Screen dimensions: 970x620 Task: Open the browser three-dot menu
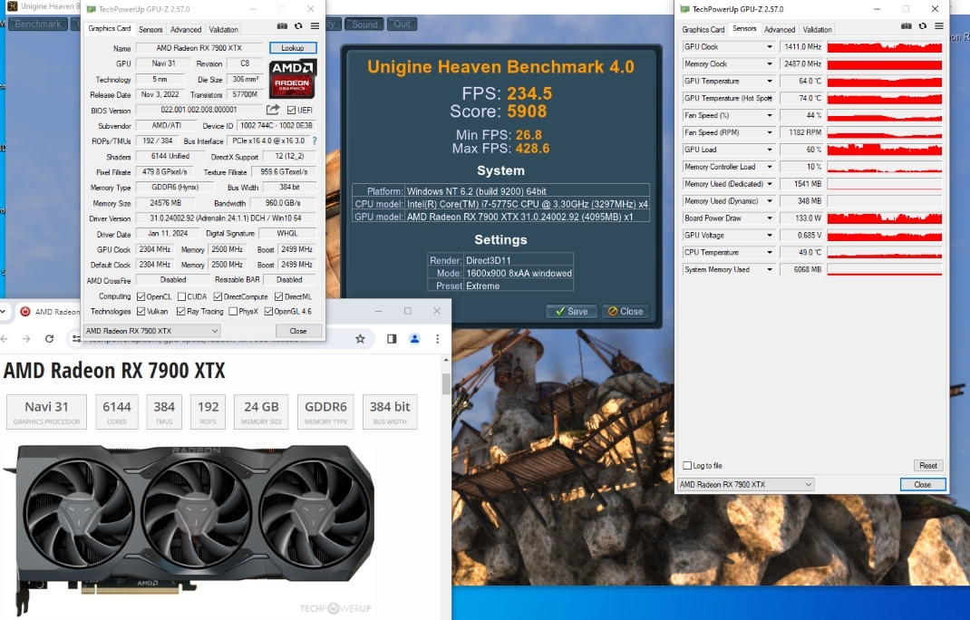tap(437, 338)
